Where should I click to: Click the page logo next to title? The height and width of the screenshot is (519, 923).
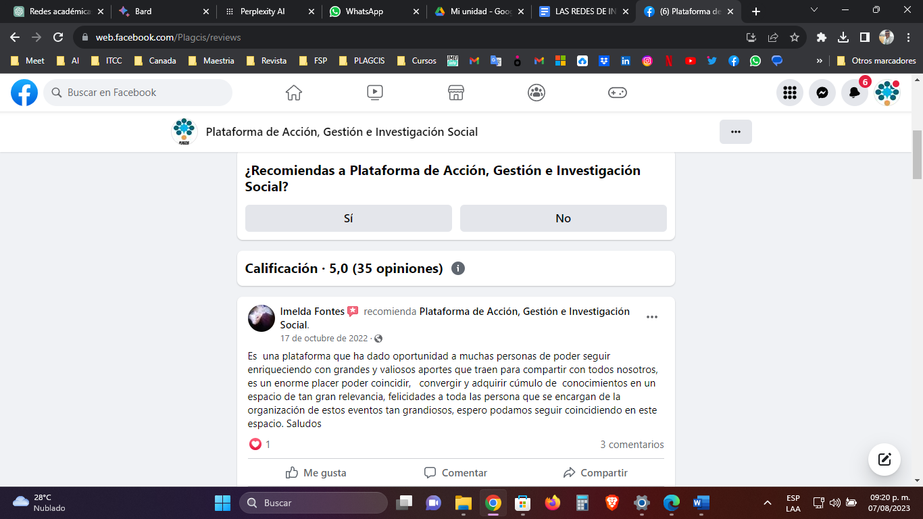click(x=184, y=132)
